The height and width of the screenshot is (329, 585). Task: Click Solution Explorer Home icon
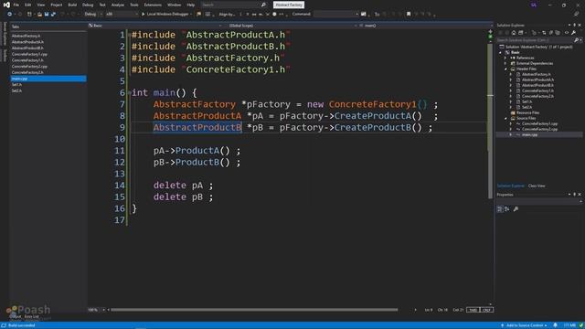click(514, 33)
